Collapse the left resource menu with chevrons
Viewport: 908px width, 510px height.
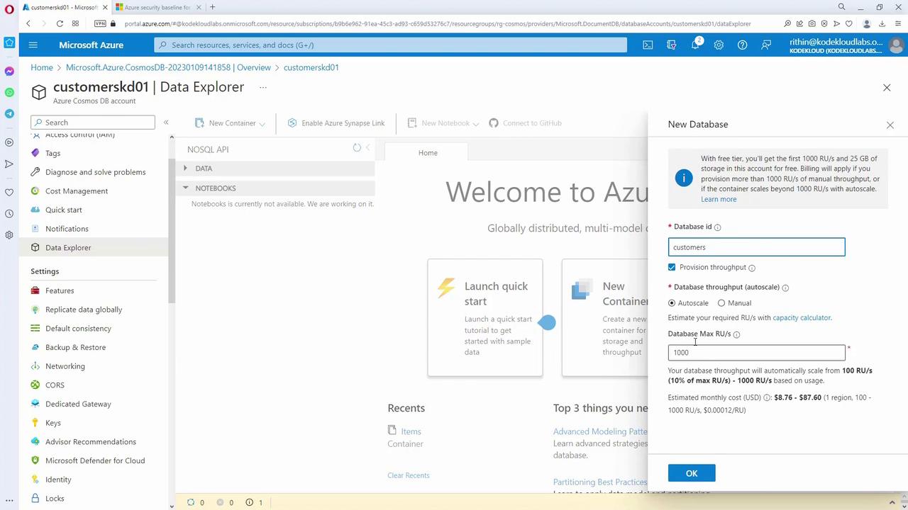tap(166, 123)
